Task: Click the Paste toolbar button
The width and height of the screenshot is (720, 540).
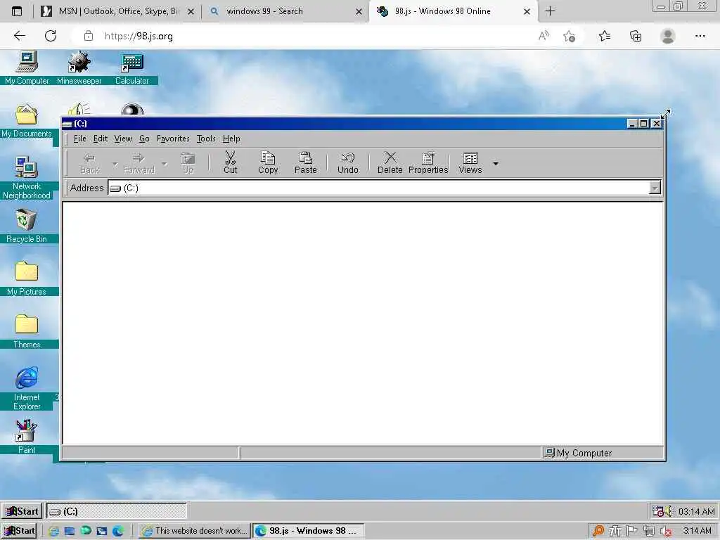Action: coord(305,163)
